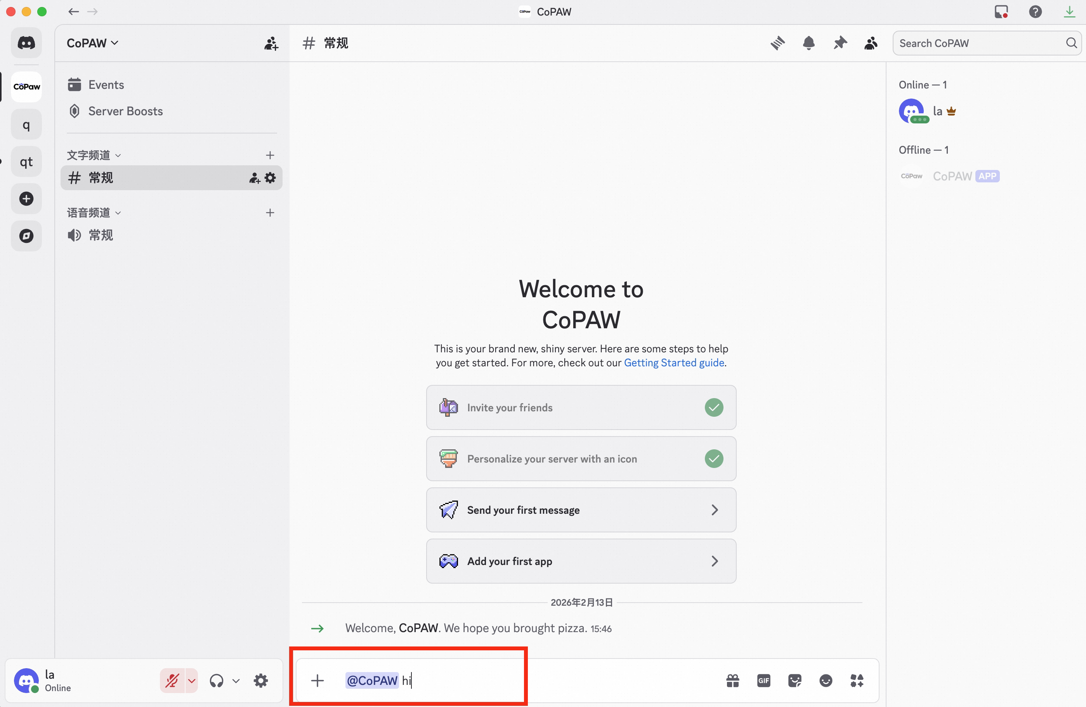The image size is (1086, 707).
Task: Open Server Boosts in sidebar
Action: coord(125,111)
